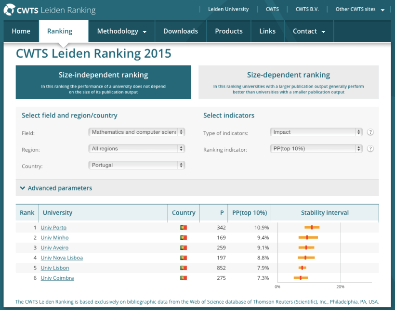Click the Portugal flag next to Univ Lisbon
Image resolution: width=395 pixels, height=310 pixels.
click(183, 268)
